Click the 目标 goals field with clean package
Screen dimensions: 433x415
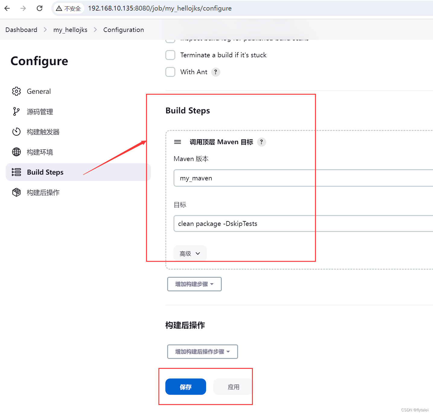point(303,223)
